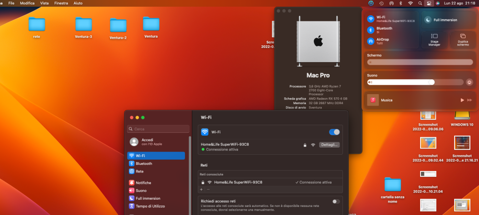
Task: Click Wi-Fi status icon in menu bar
Action: click(x=411, y=3)
